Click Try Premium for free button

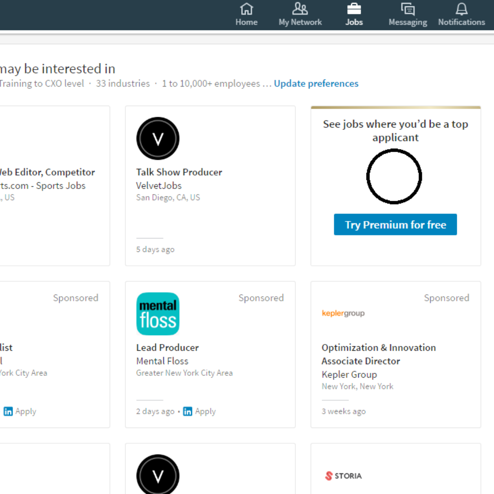(x=395, y=225)
